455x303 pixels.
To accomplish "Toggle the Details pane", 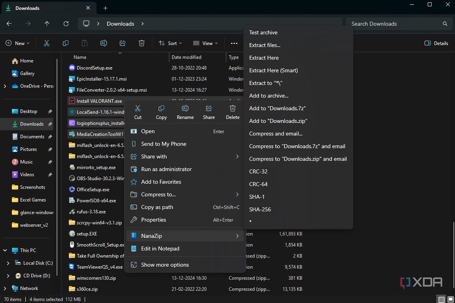I will [x=436, y=43].
